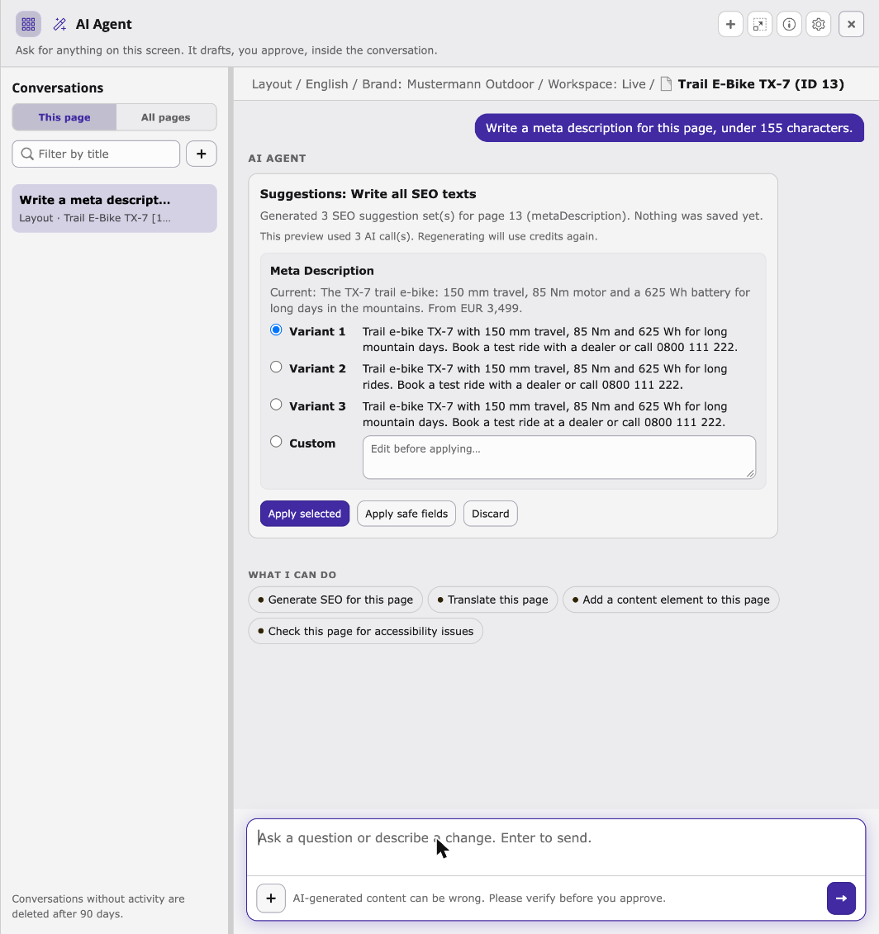Click the expand view icon in header
The height and width of the screenshot is (934, 879).
759,25
